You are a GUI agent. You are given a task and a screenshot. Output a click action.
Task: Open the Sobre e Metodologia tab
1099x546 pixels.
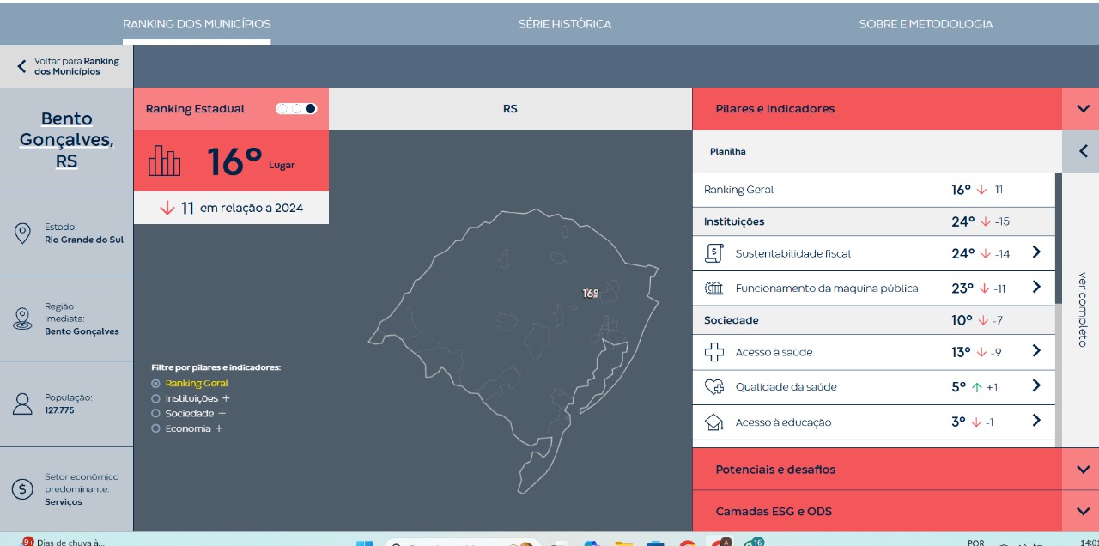pos(926,24)
